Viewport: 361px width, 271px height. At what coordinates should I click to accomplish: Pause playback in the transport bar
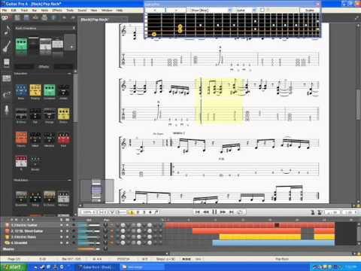[x=214, y=212]
